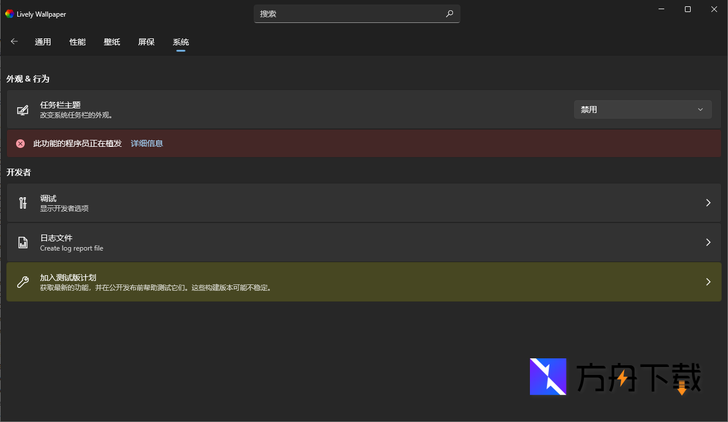Click the Lively Wallpaper app logo

(9, 14)
